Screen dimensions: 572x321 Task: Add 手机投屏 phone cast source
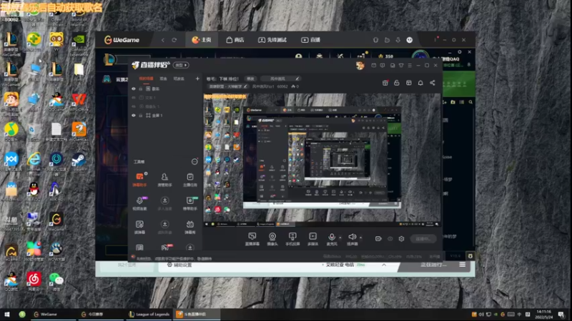tap(292, 239)
